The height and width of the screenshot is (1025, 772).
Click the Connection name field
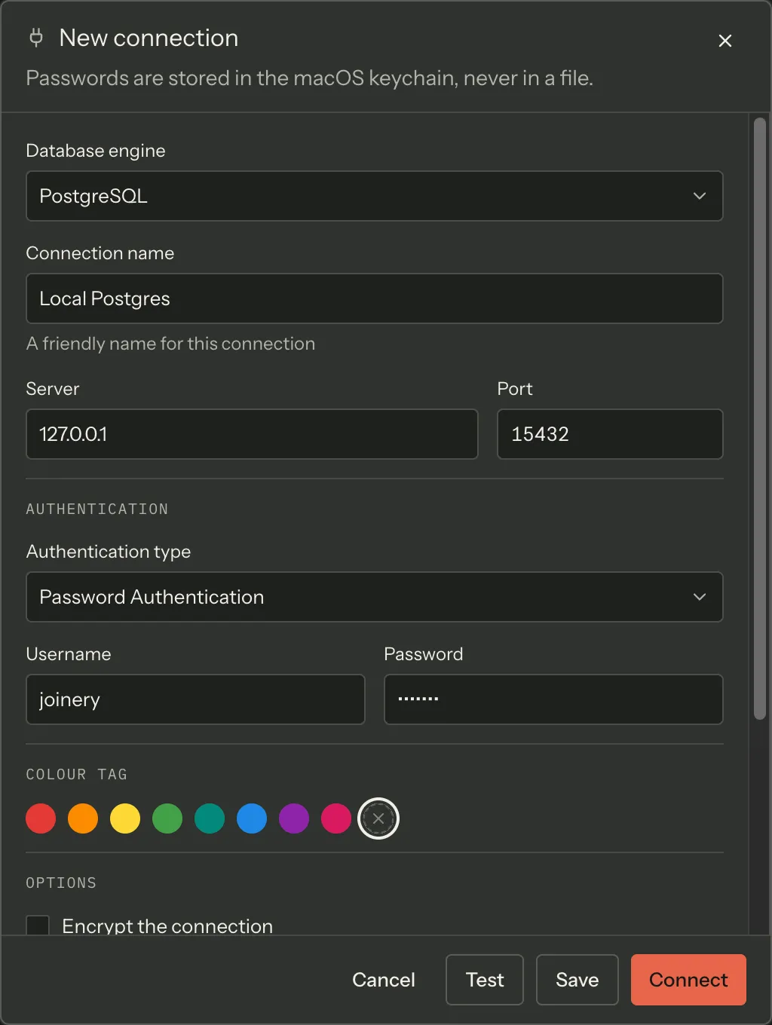pos(375,298)
